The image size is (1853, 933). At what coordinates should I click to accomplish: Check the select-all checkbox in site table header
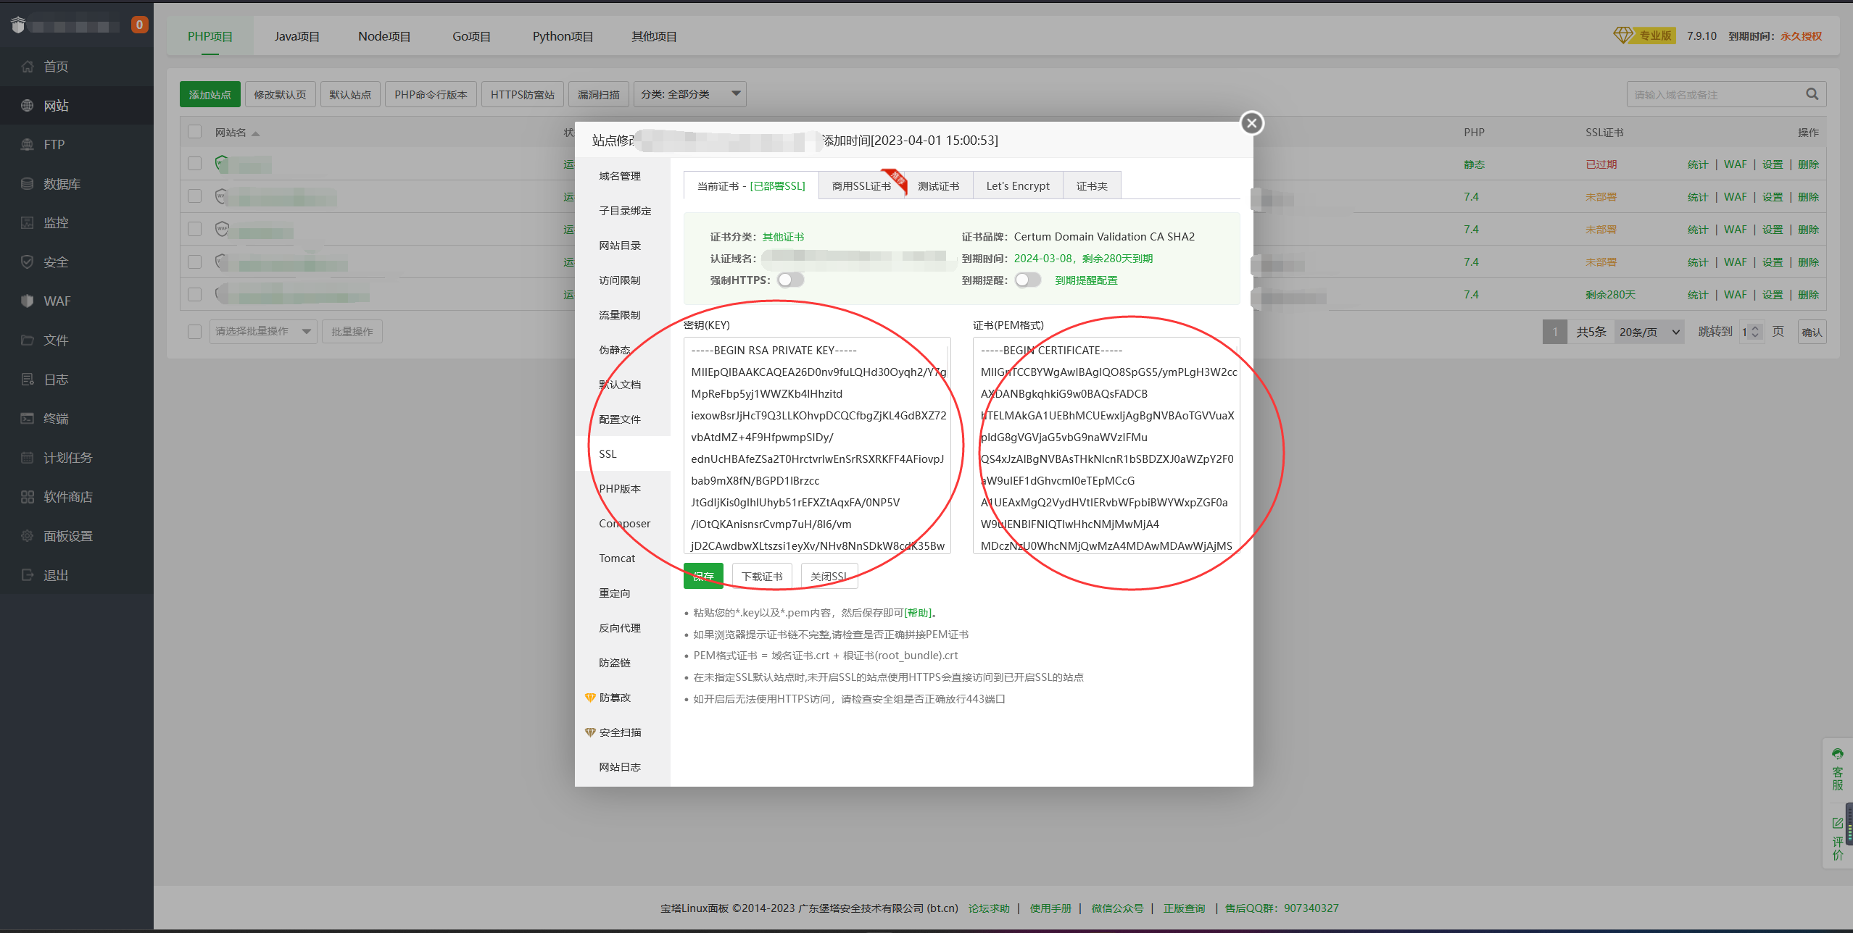click(194, 132)
